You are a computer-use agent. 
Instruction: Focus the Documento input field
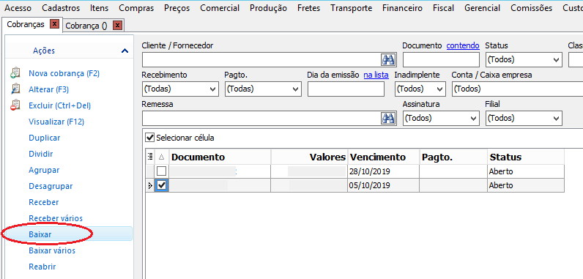[441, 59]
